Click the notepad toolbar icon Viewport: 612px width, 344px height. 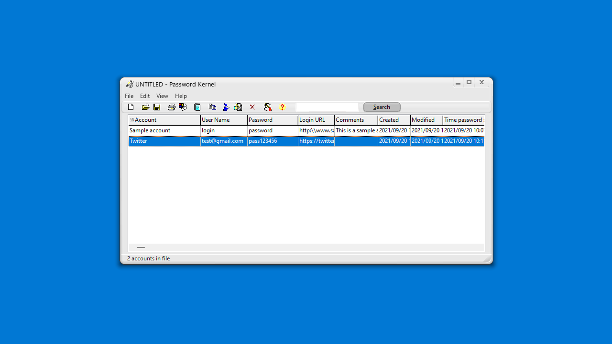[197, 107]
